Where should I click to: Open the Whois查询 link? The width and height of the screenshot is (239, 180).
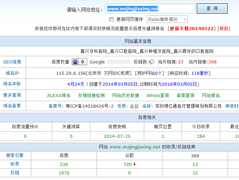pyautogui.click(x=158, y=95)
